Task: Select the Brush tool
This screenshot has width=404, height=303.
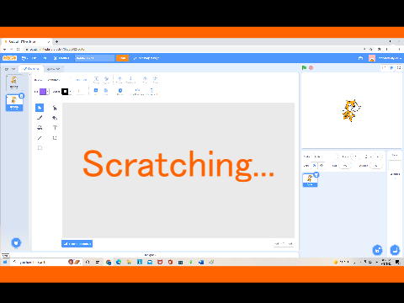Action: [x=40, y=118]
